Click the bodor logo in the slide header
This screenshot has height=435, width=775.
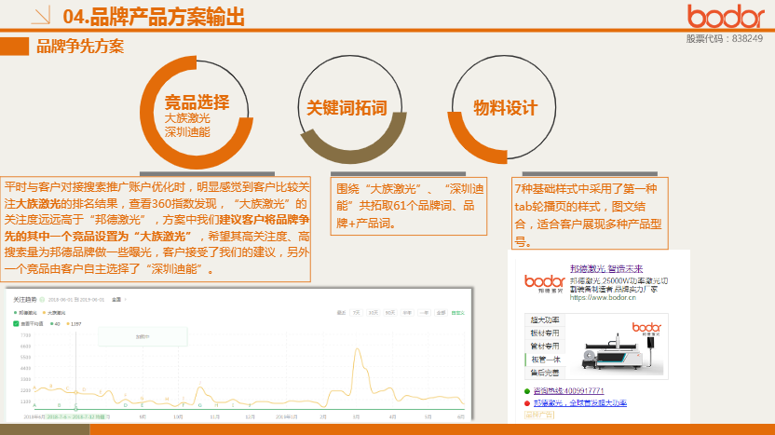pyautogui.click(x=725, y=17)
